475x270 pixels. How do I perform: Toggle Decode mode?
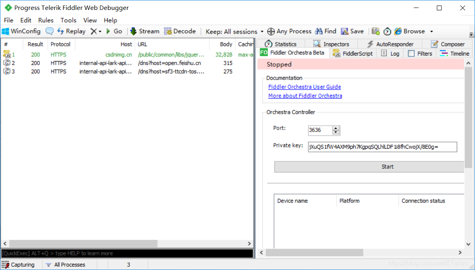coord(180,31)
